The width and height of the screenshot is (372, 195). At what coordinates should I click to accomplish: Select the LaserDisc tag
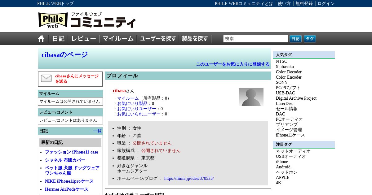tap(285, 103)
